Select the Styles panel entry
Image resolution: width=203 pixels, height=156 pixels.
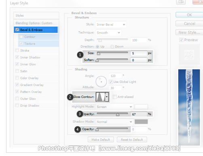pos(36,15)
